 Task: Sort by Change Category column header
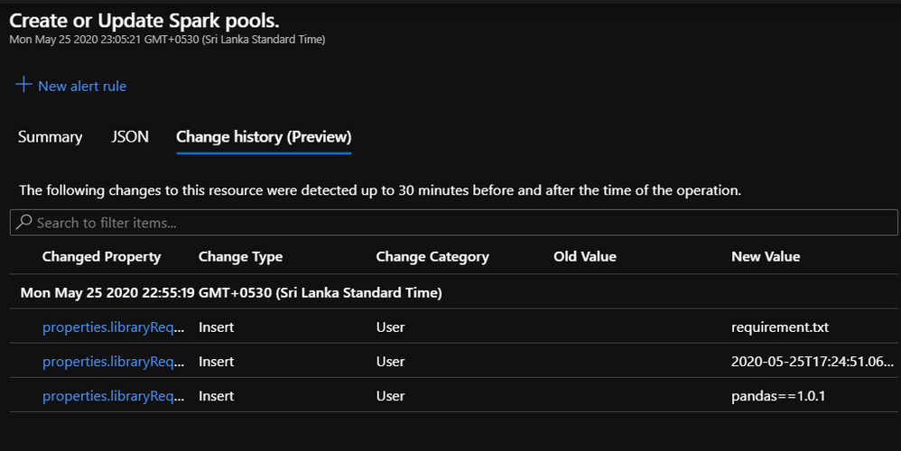coord(432,256)
